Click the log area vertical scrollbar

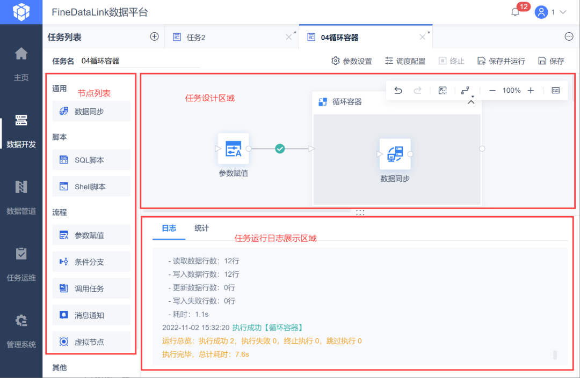point(555,355)
